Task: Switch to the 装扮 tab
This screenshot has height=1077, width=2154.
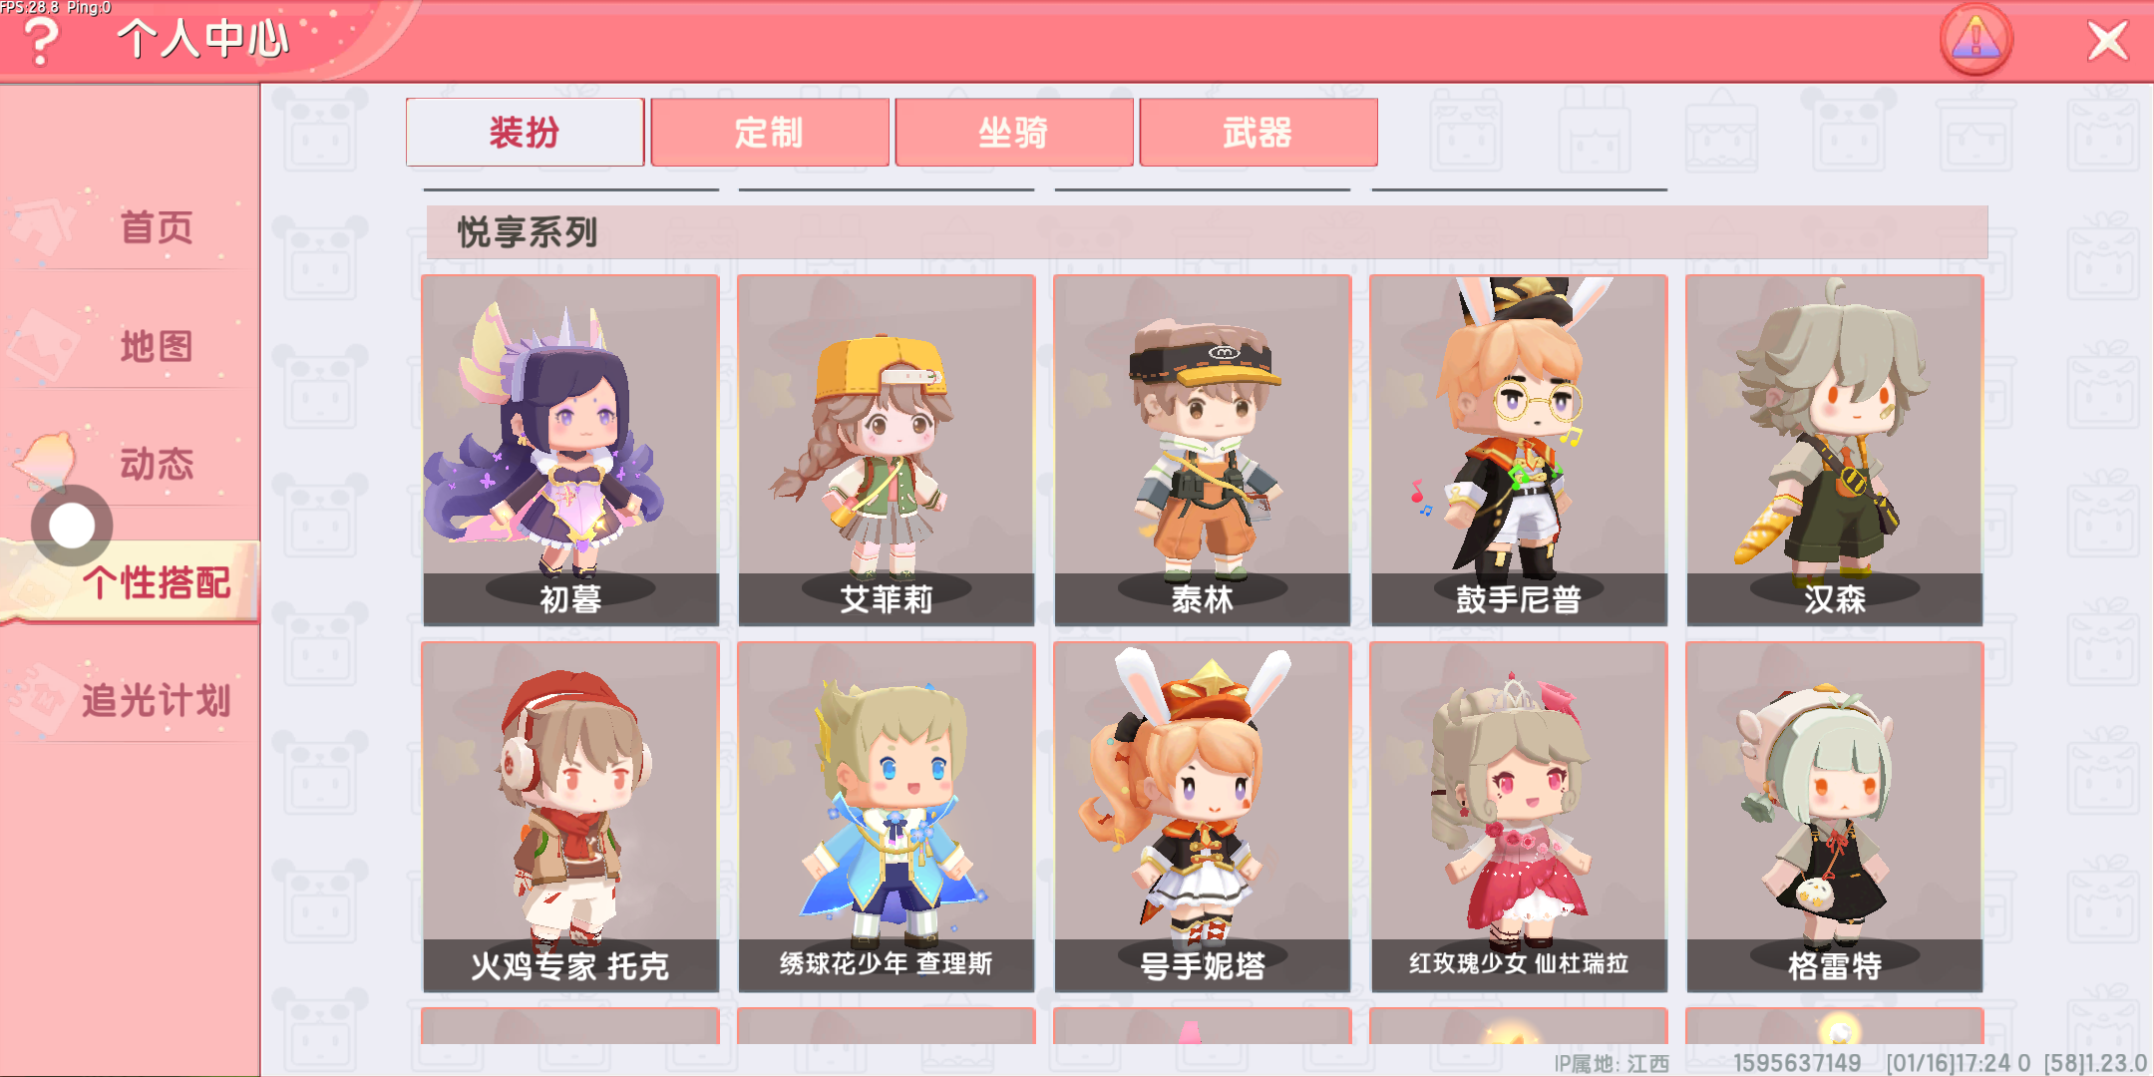Action: pyautogui.click(x=525, y=132)
